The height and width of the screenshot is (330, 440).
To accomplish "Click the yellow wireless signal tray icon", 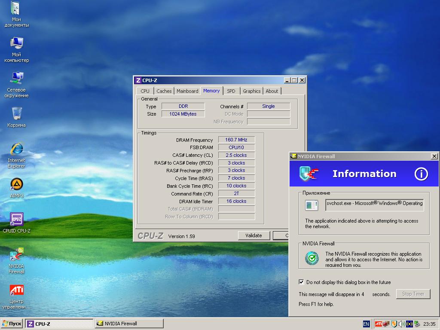I will [409, 324].
